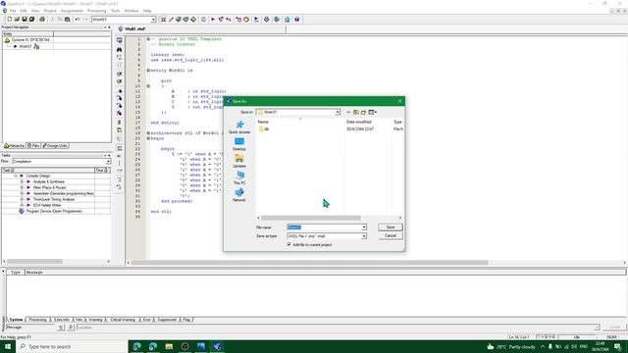Screen dimensions: 628x353
Task: Expand the Fitter (Place & Route) task
Action: click(x=22, y=187)
